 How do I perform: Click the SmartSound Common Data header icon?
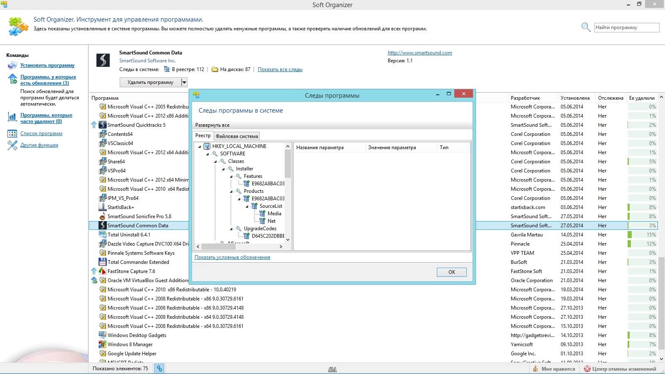[x=103, y=60]
